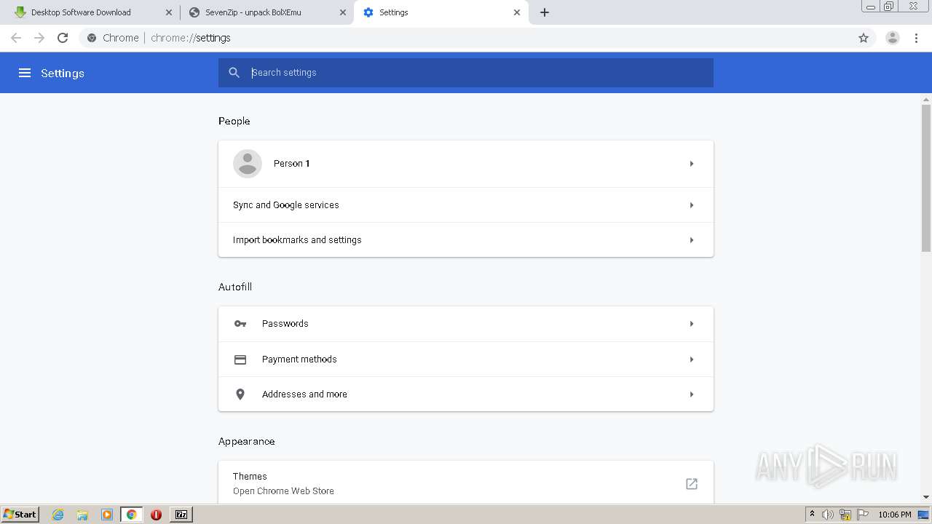Show hidden tray icons
932x524 pixels.
(x=812, y=515)
